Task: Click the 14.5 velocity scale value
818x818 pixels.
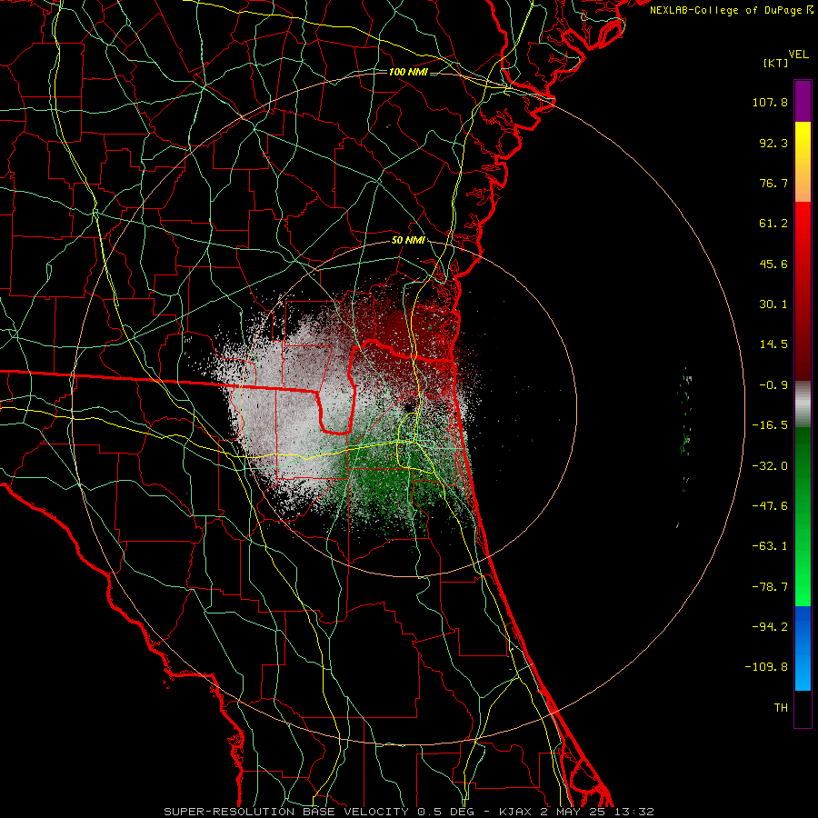Action: (x=773, y=344)
